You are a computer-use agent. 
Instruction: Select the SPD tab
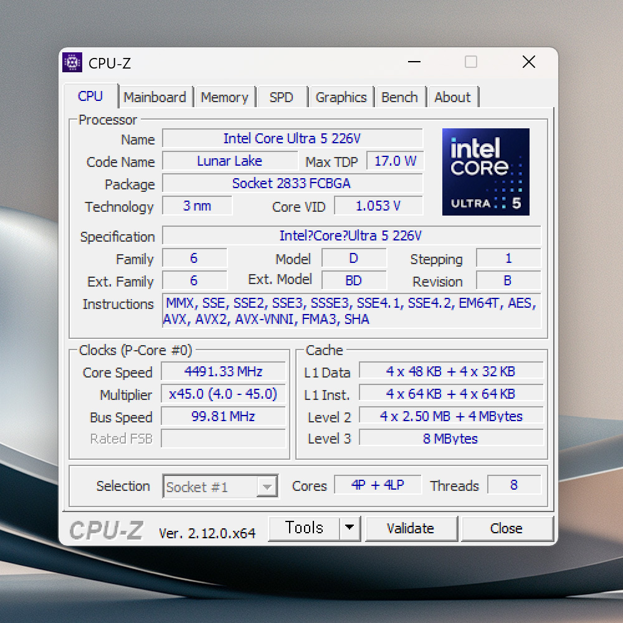click(x=282, y=97)
